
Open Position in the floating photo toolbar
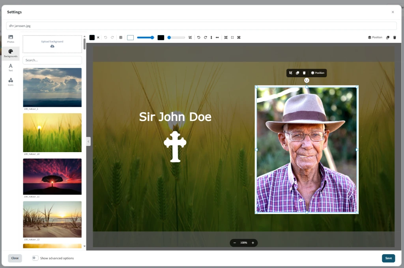(x=318, y=73)
